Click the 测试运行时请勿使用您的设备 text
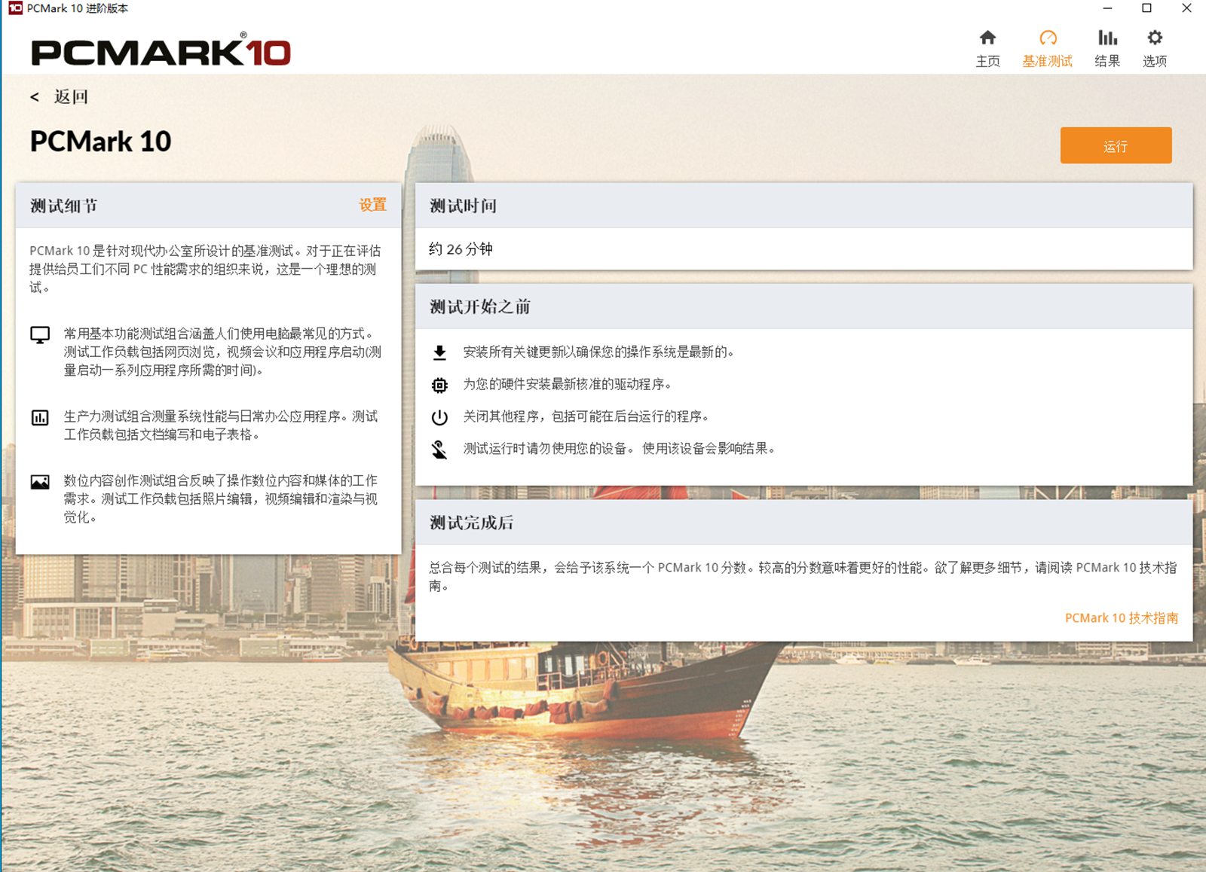Image resolution: width=1206 pixels, height=872 pixels. click(x=619, y=450)
